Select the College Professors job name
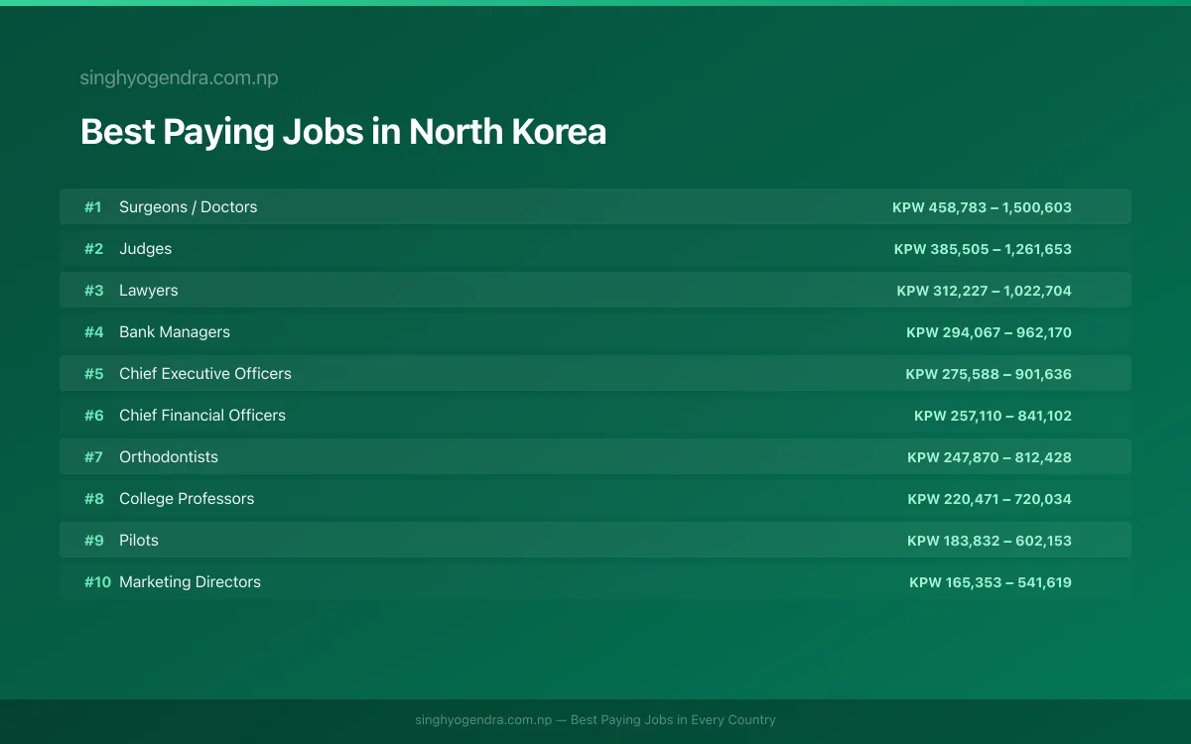Viewport: 1191px width, 744px height. pos(187,499)
